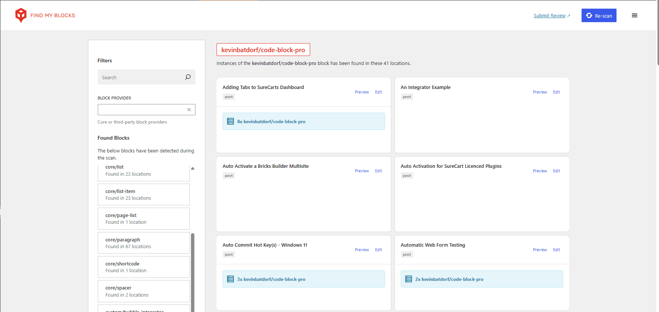Viewport: 659px width, 312px height.
Task: Edit Automatic Web Form Testing post
Action: tap(556, 250)
